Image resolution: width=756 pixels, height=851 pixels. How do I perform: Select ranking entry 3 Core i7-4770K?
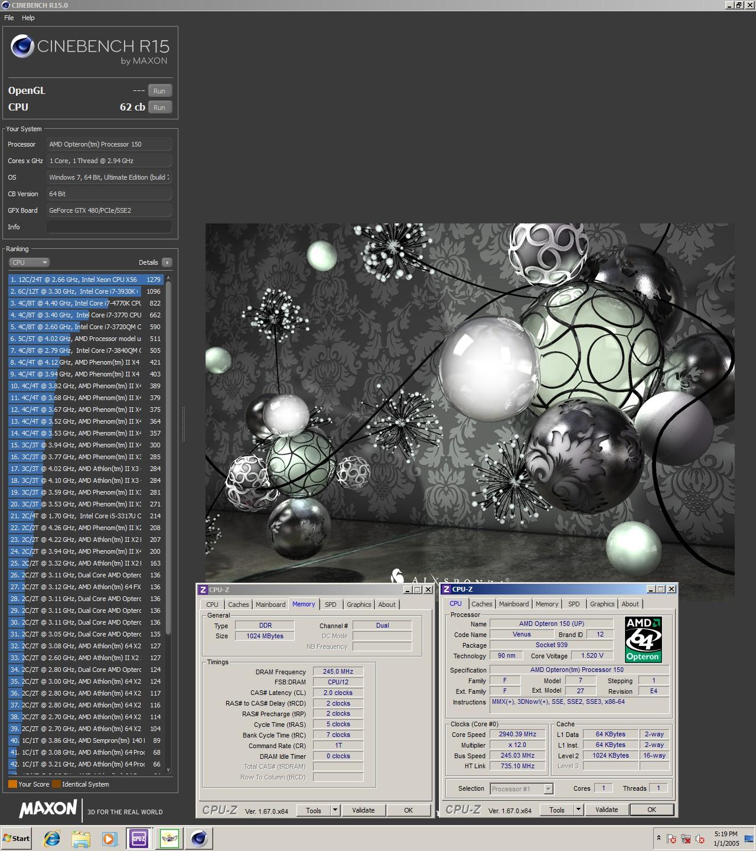86,303
